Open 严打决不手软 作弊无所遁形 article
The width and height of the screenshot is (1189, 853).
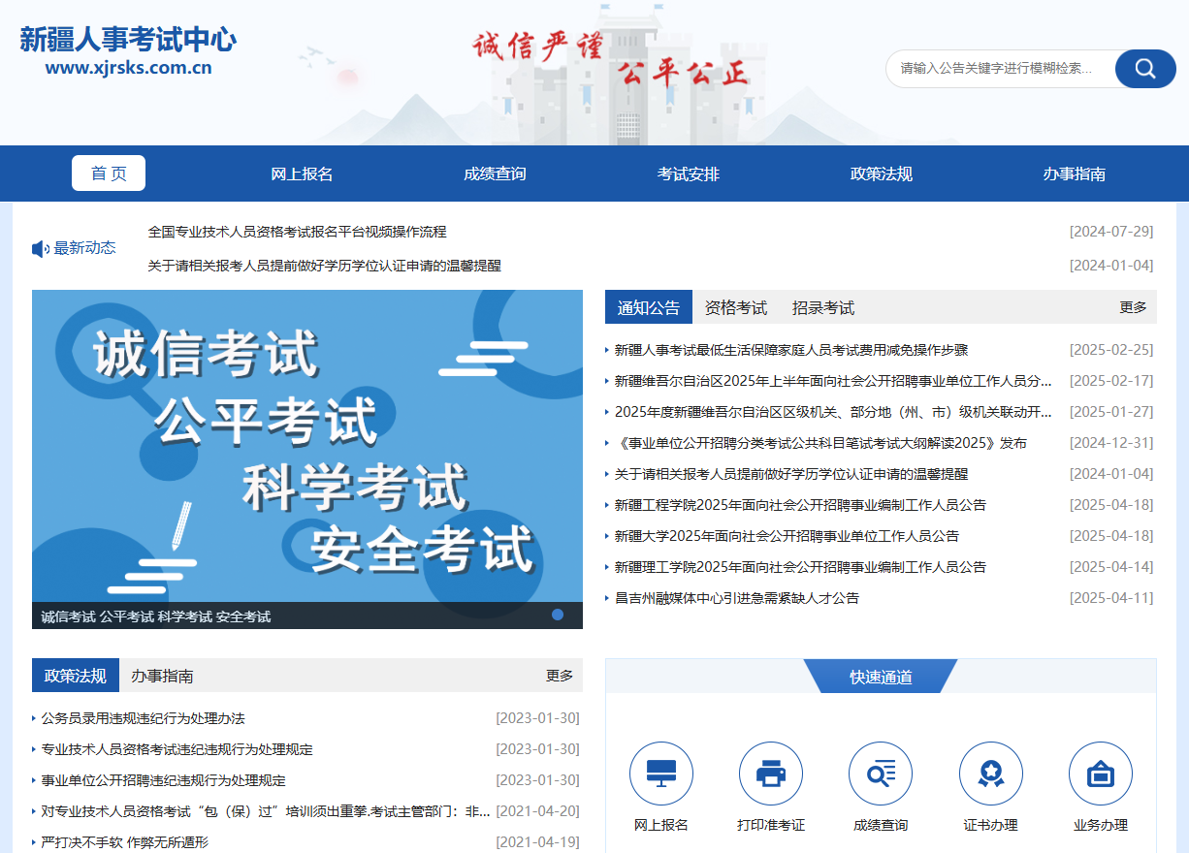[x=125, y=842]
